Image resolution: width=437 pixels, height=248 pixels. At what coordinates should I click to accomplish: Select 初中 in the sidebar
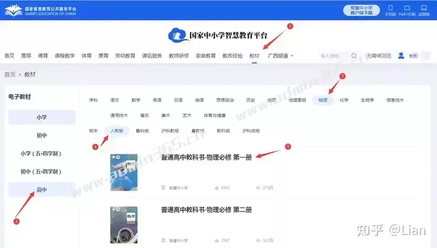(x=42, y=136)
